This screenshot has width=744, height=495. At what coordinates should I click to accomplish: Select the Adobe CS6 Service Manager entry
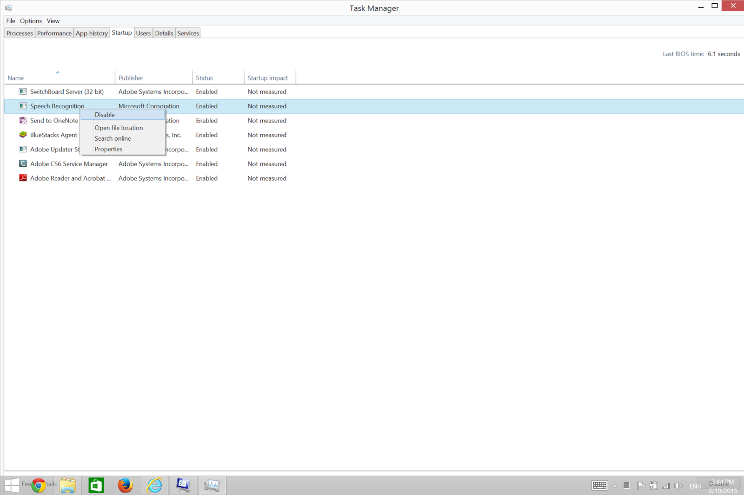pyautogui.click(x=69, y=163)
